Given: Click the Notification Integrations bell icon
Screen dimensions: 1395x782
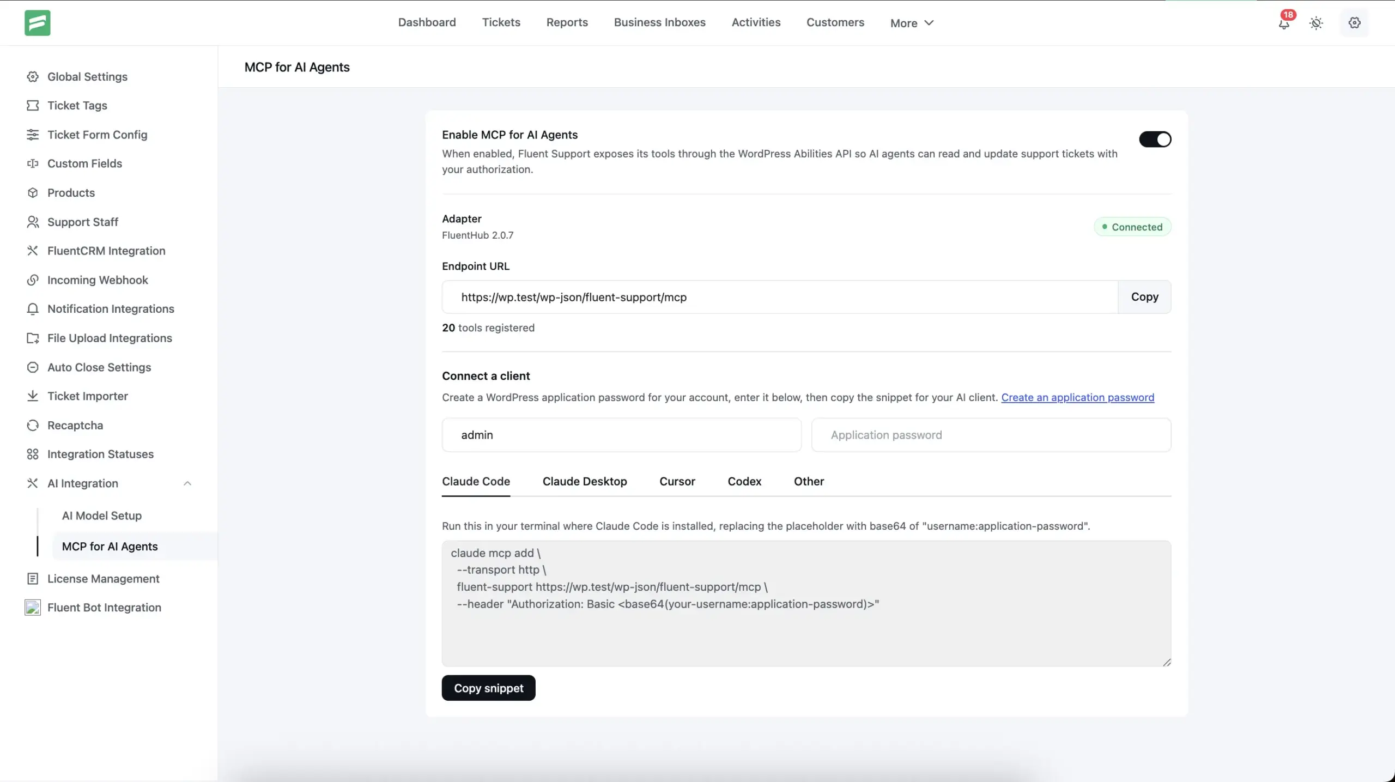Looking at the screenshot, I should click(x=33, y=309).
